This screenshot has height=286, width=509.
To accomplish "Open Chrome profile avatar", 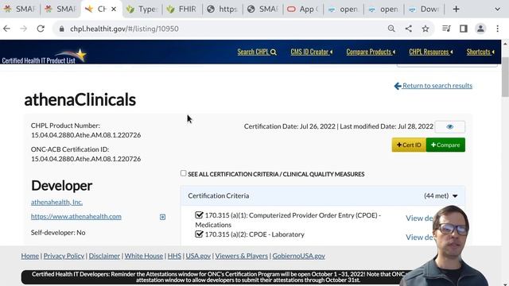I will (480, 29).
